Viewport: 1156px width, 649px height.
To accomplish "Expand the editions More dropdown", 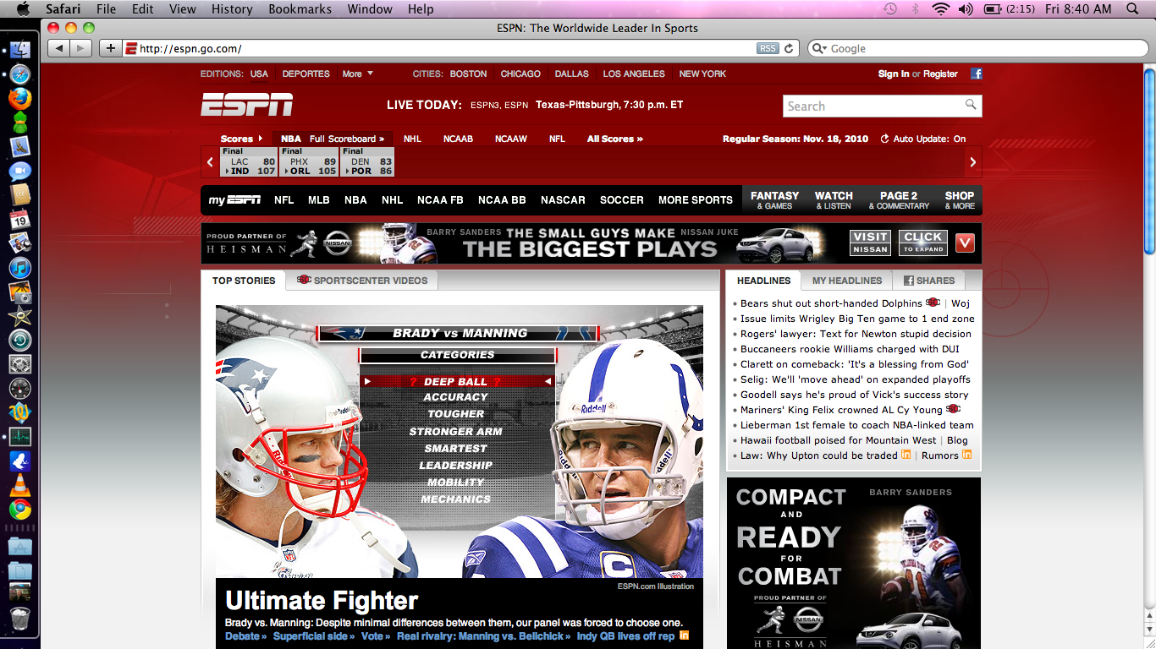I will coord(358,74).
